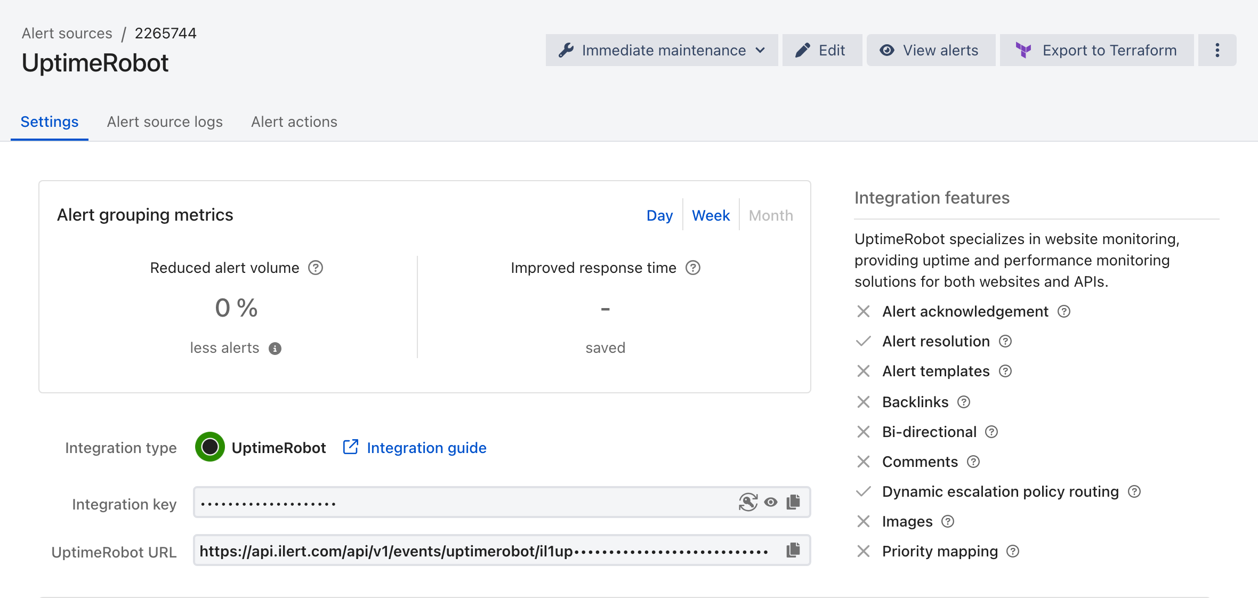
Task: Open the Immediate maintenance dropdown
Action: point(662,50)
